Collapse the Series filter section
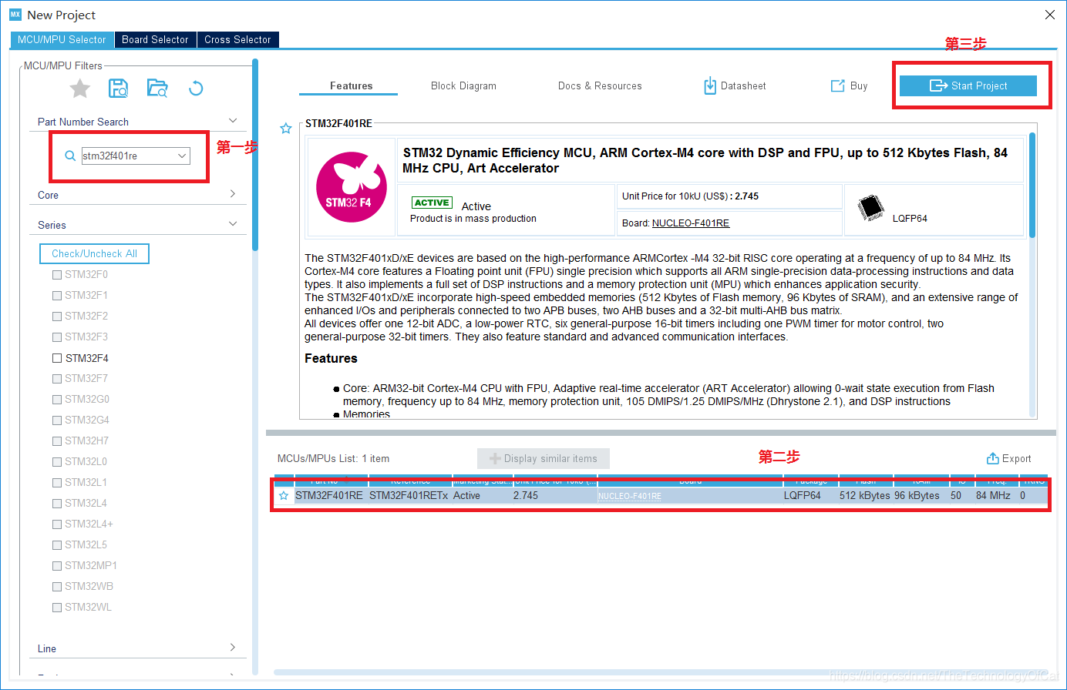This screenshot has width=1067, height=690. 233,224
